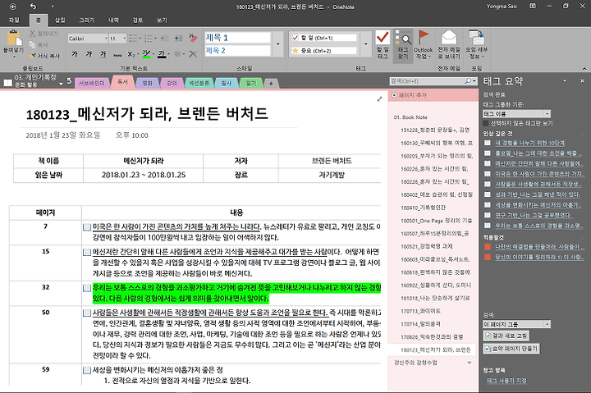Expand the '강신주의 감정수업' page group chevron
The width and height of the screenshot is (591, 393).
[470, 363]
